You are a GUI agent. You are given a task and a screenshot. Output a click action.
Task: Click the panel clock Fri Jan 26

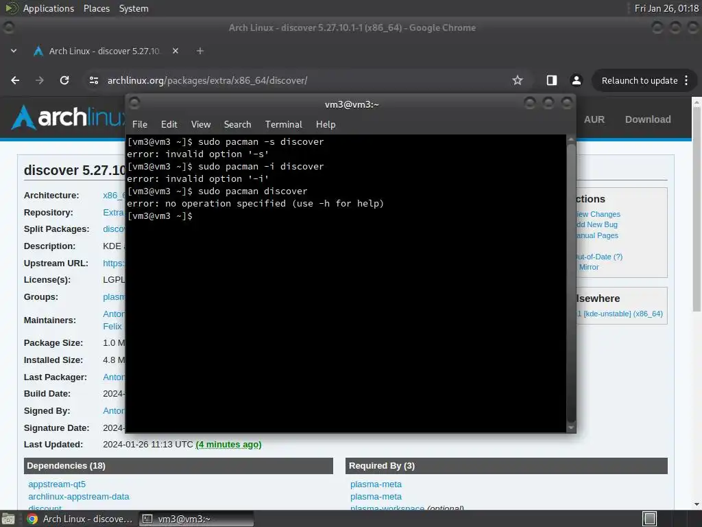666,8
